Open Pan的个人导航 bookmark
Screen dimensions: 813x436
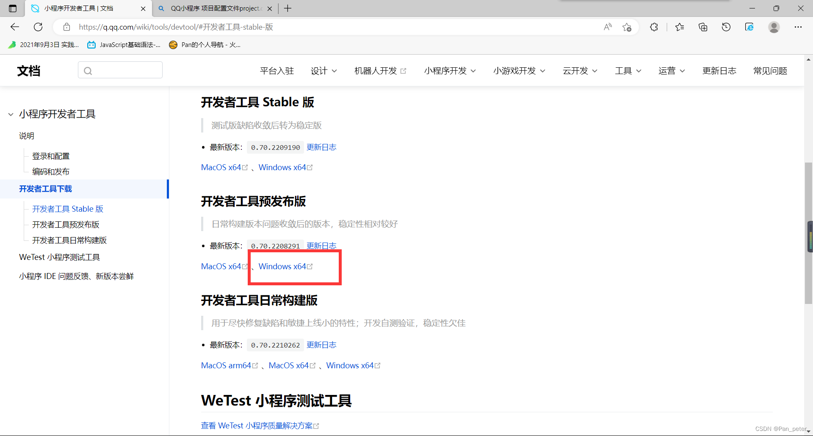click(205, 45)
